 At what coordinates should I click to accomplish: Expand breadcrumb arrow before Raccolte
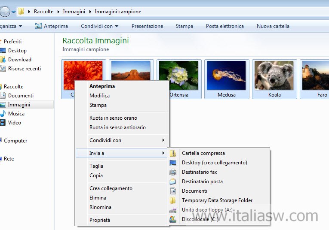[x=29, y=12]
